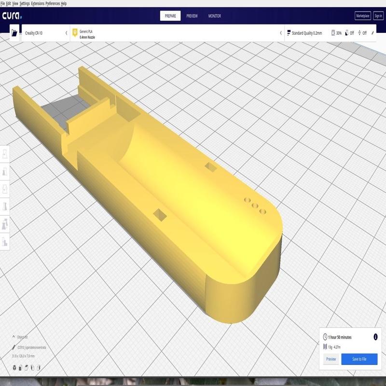Open the Extensions menu
The image size is (386, 386).
pyautogui.click(x=38, y=3)
